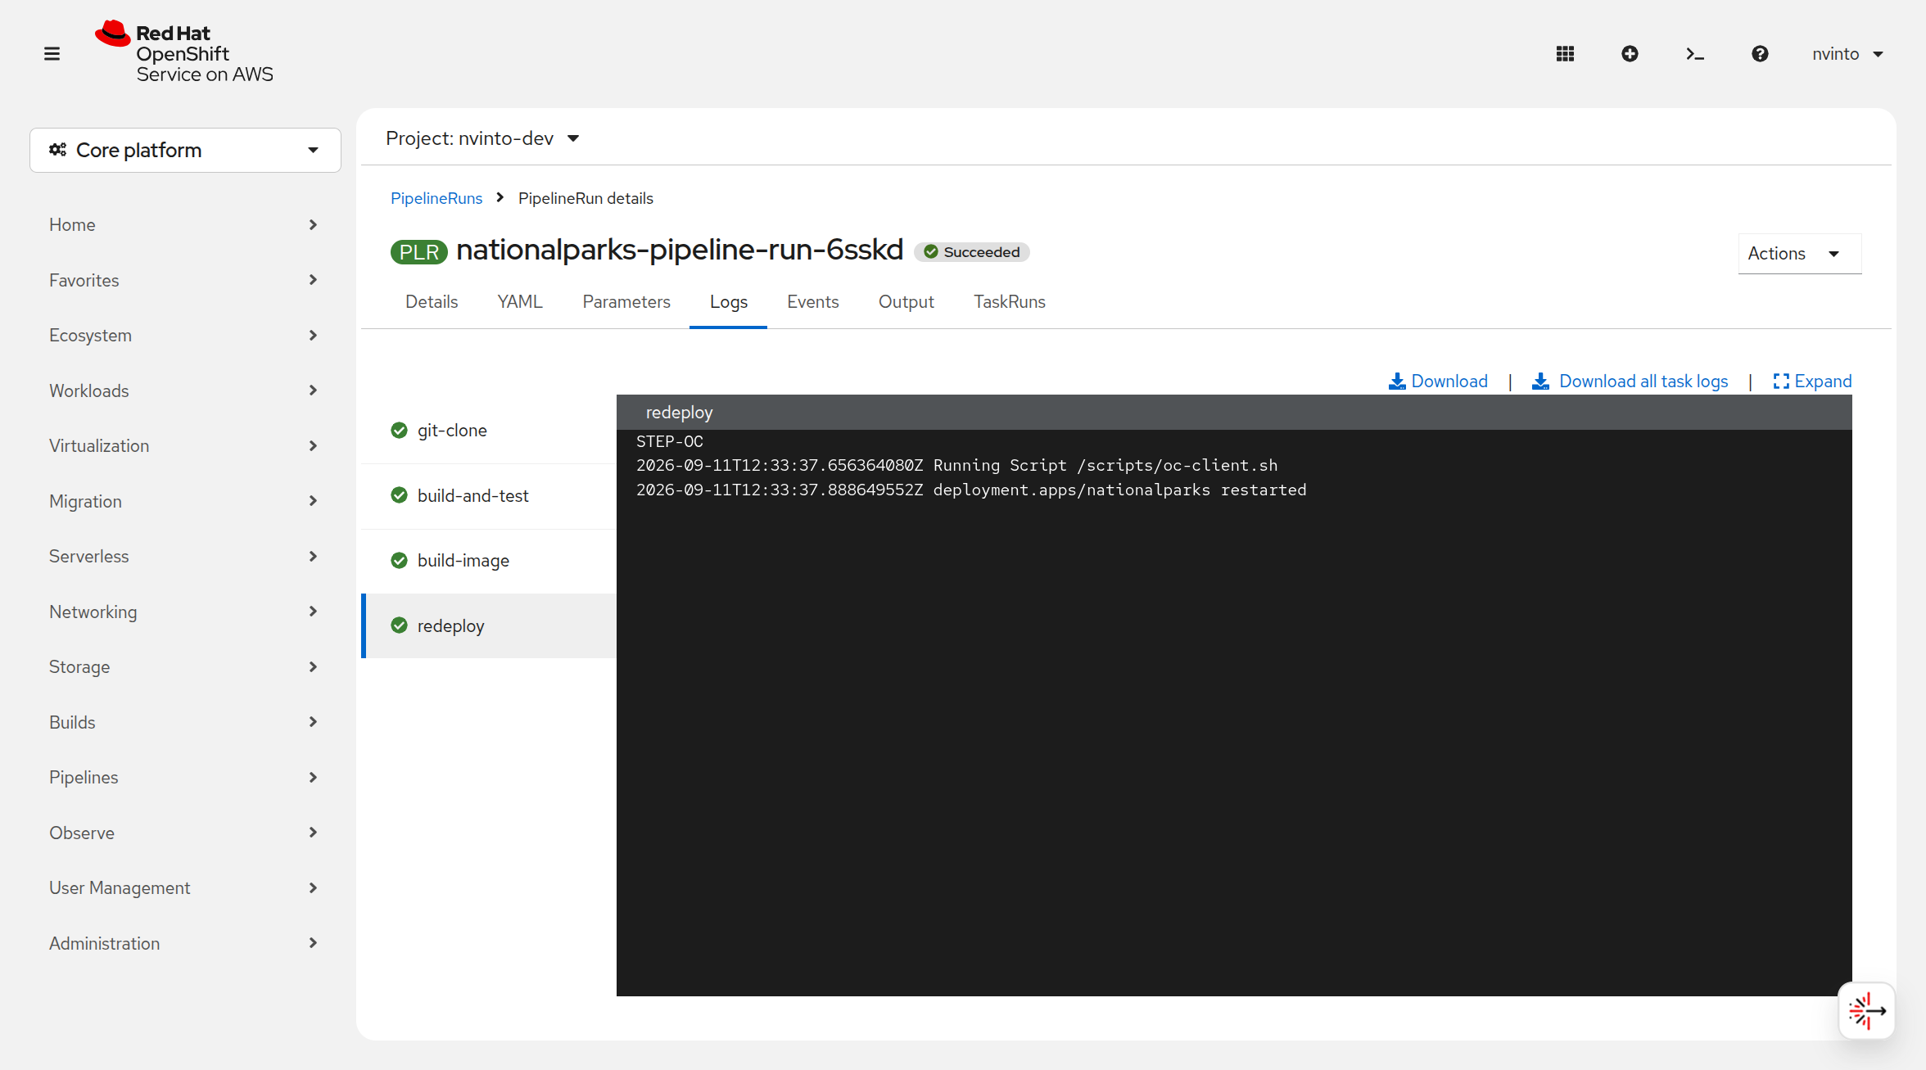Open the help question mark icon
The height and width of the screenshot is (1070, 1926).
point(1760,54)
